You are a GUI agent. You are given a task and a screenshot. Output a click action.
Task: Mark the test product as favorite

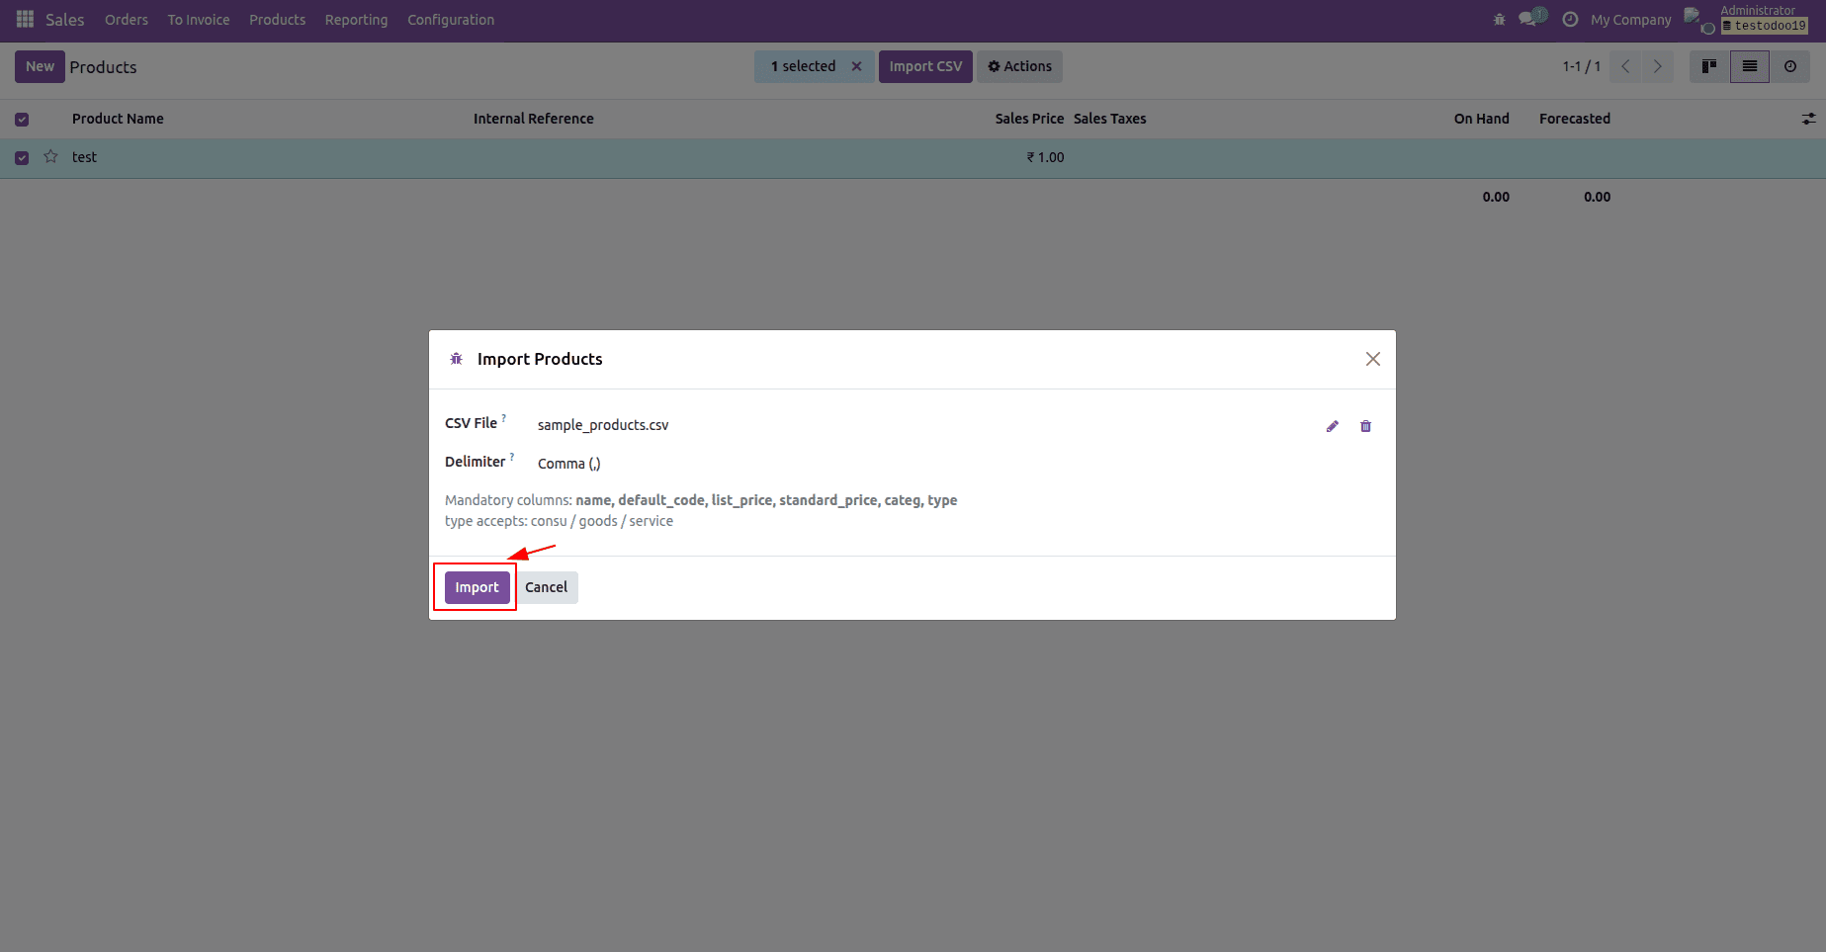[x=50, y=157]
